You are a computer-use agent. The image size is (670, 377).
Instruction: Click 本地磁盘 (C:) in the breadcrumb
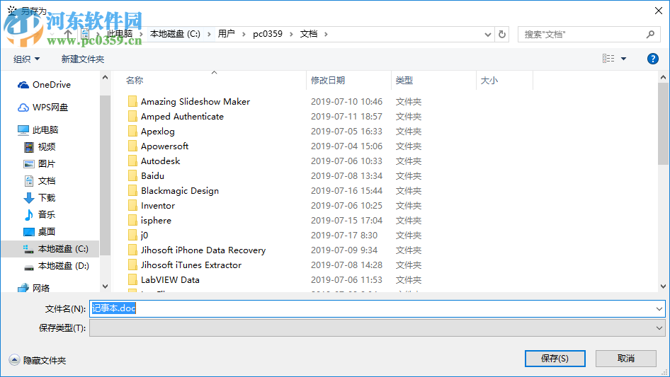pos(175,34)
